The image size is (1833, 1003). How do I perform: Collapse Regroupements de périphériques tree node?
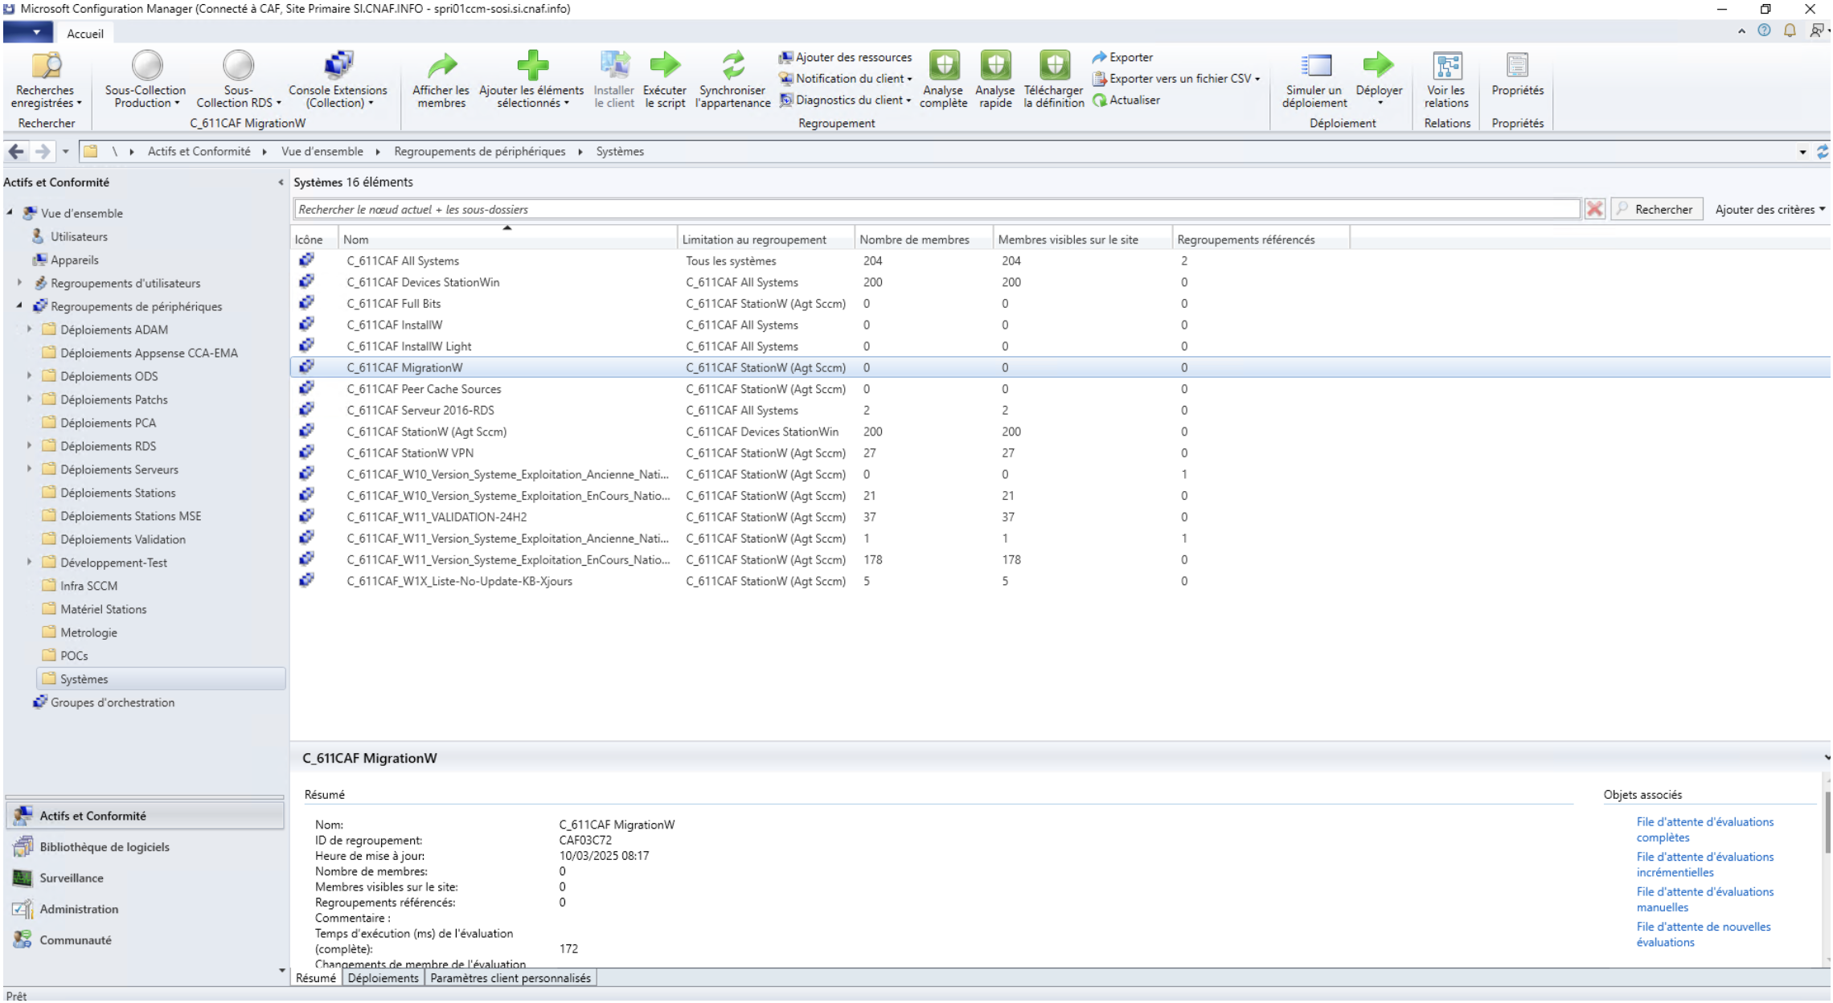(x=19, y=306)
